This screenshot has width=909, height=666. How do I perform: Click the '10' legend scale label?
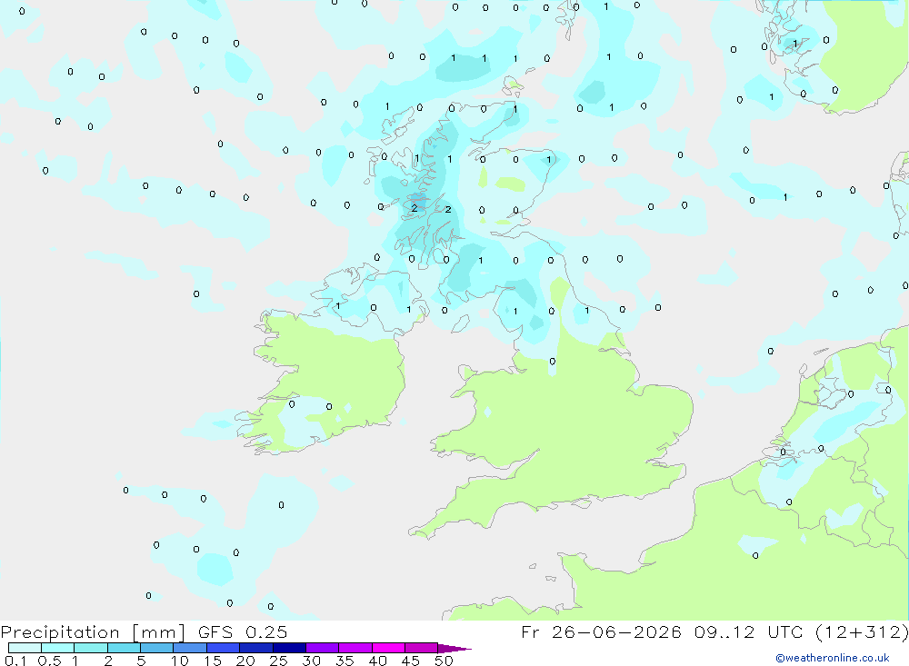coord(180,661)
